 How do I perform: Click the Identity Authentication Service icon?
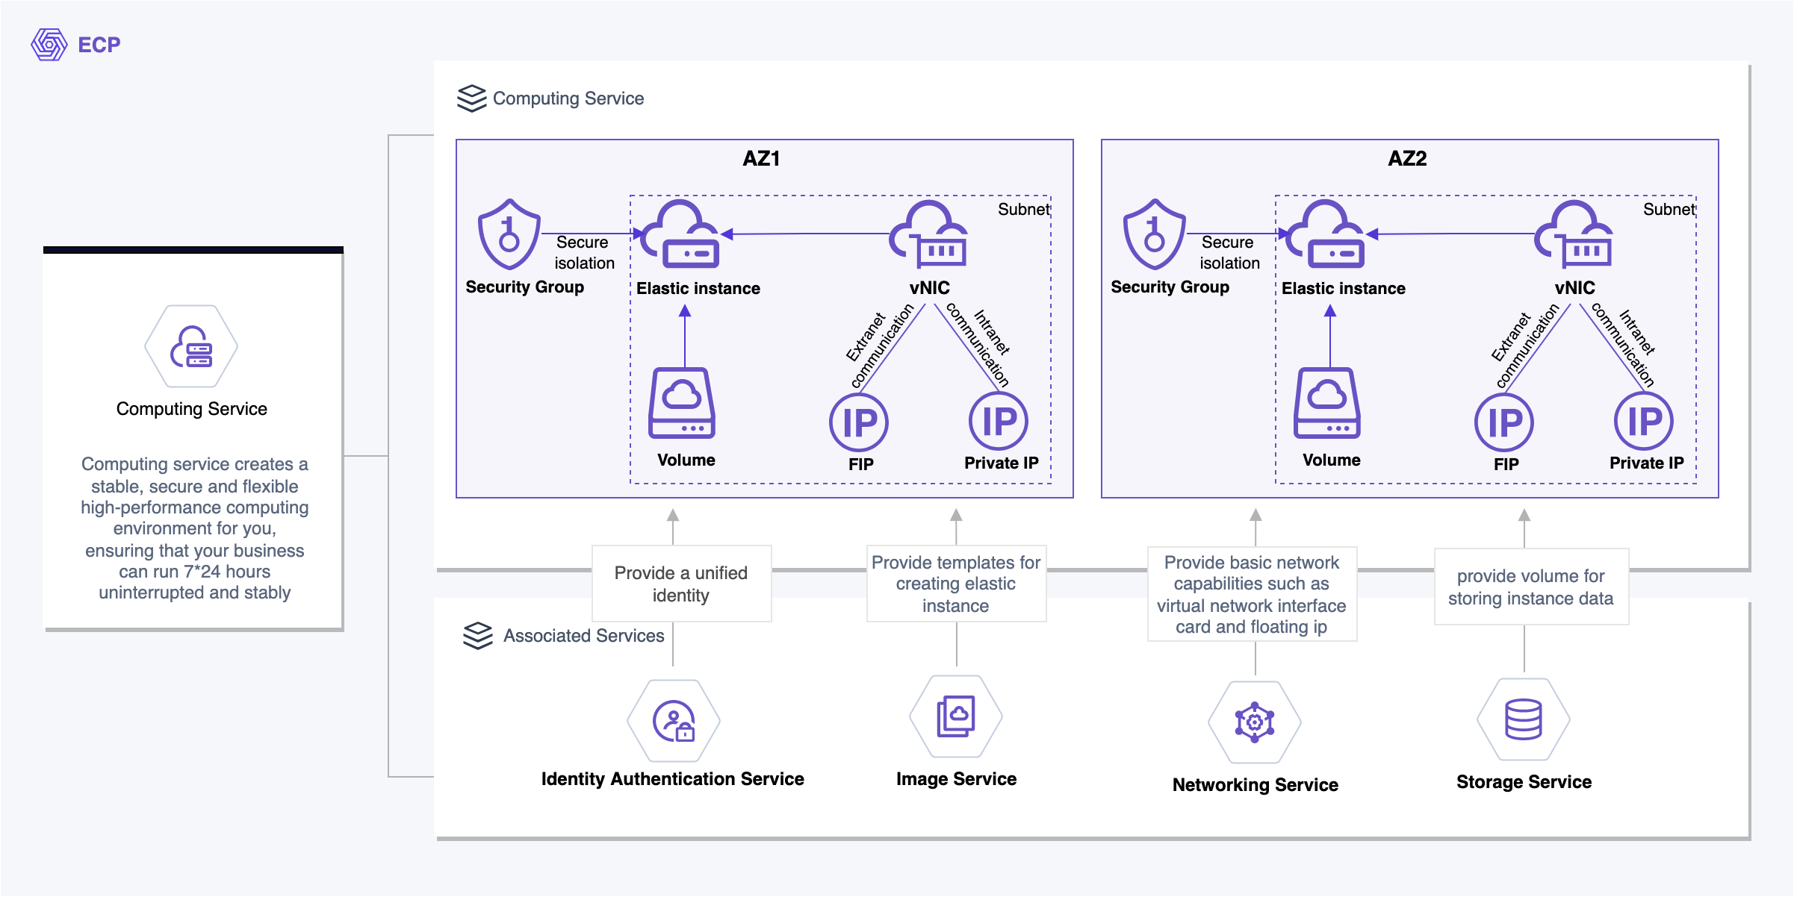[674, 721]
